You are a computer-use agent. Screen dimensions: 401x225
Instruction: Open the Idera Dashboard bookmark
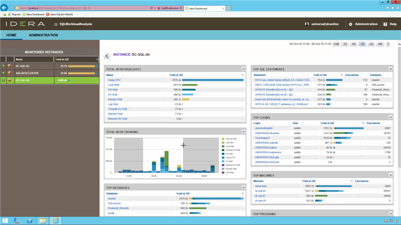[33, 14]
